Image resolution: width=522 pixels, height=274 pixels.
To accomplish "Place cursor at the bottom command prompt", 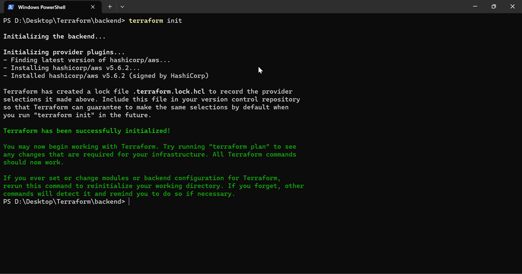I will 129,201.
